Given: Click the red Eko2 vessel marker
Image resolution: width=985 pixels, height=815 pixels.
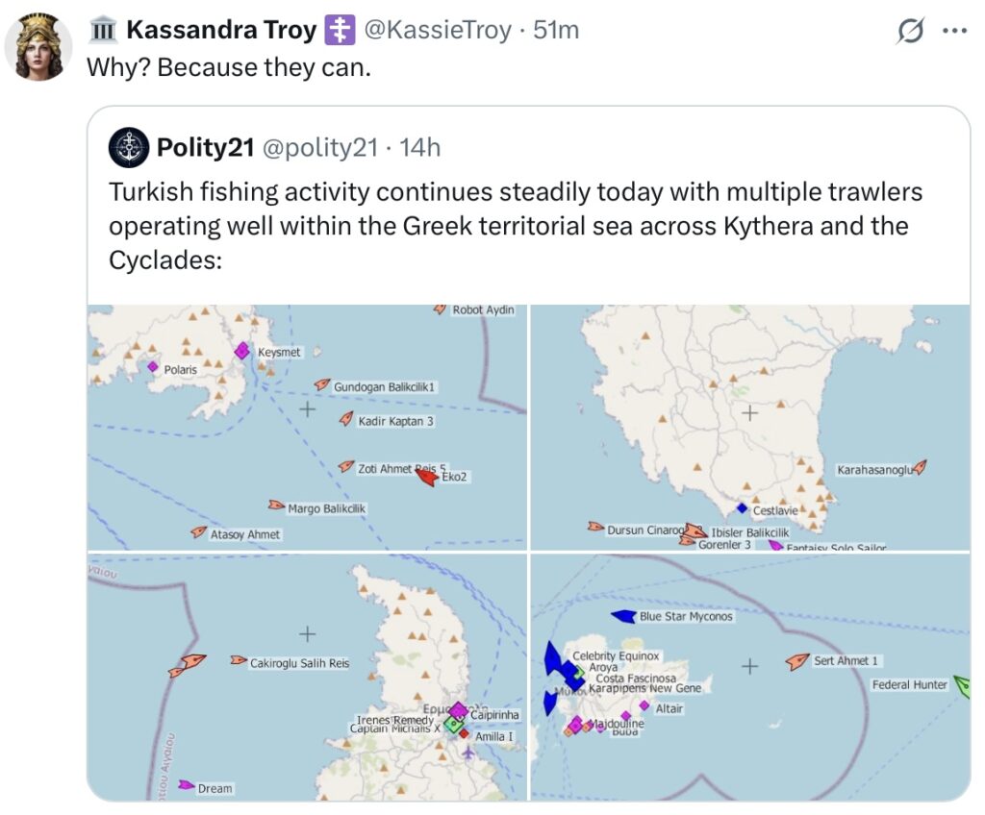Looking at the screenshot, I should [428, 478].
